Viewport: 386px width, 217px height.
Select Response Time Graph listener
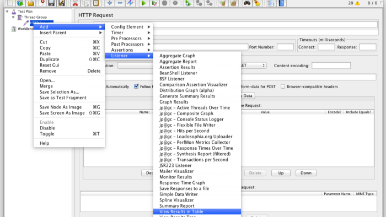pos(197,183)
